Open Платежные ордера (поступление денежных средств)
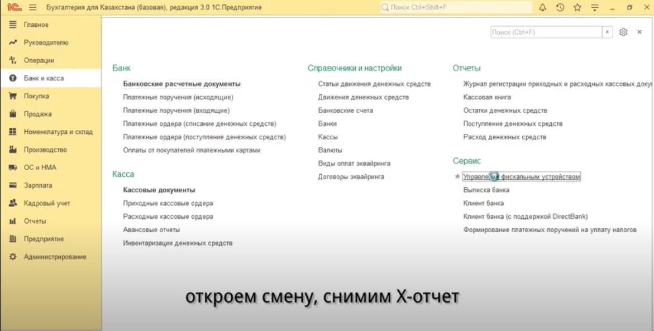 pyautogui.click(x=204, y=137)
